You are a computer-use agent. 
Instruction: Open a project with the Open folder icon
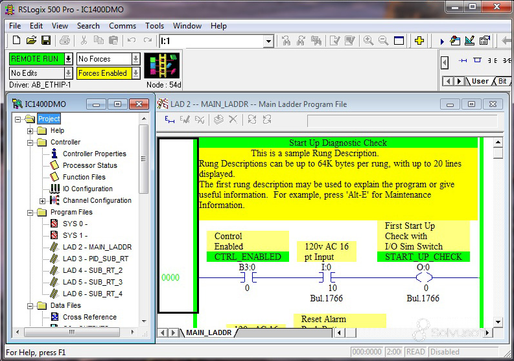click(31, 41)
